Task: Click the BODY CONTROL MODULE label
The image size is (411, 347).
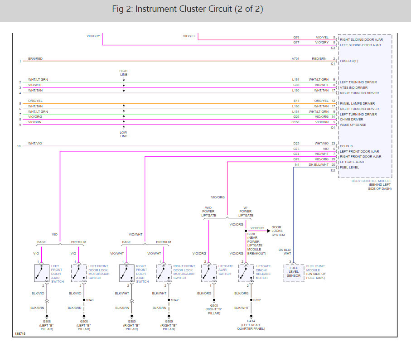Action: [x=372, y=181]
